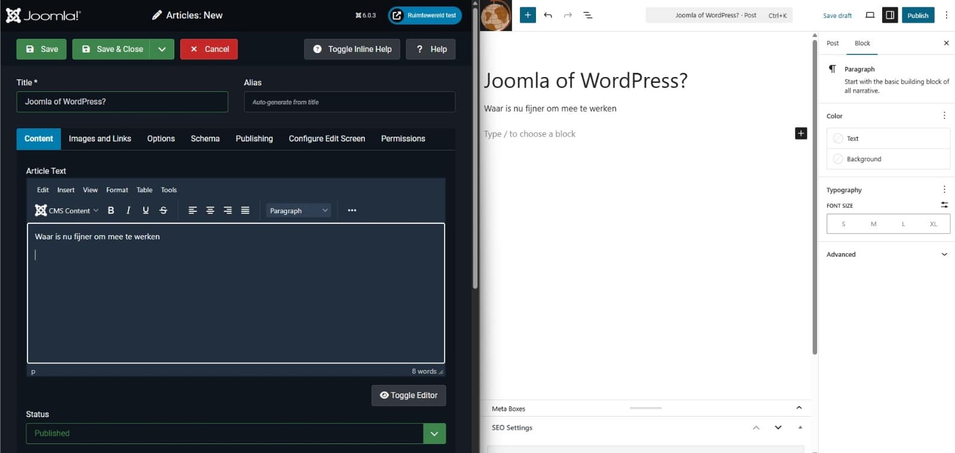Undo last change in WordPress editor
Viewport: 955px width, 453px height.
(548, 15)
